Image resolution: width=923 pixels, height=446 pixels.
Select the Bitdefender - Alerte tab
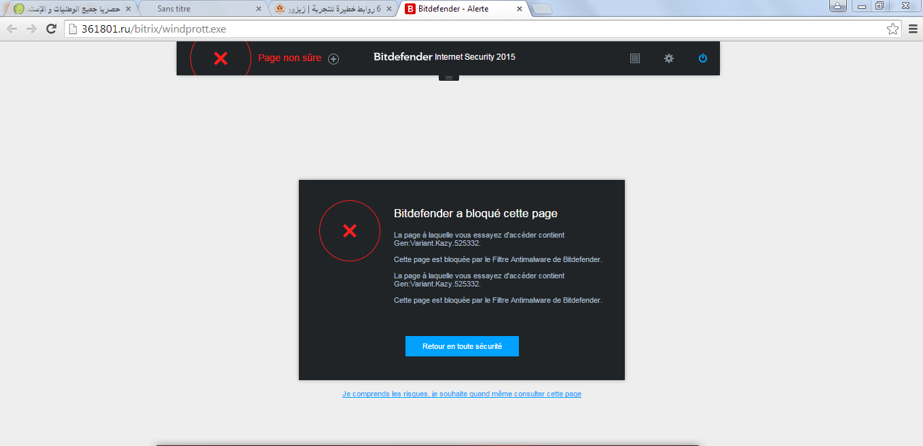click(464, 9)
